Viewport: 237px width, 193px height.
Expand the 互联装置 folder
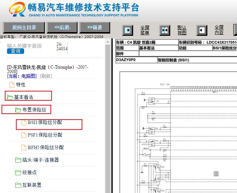coord(32,185)
